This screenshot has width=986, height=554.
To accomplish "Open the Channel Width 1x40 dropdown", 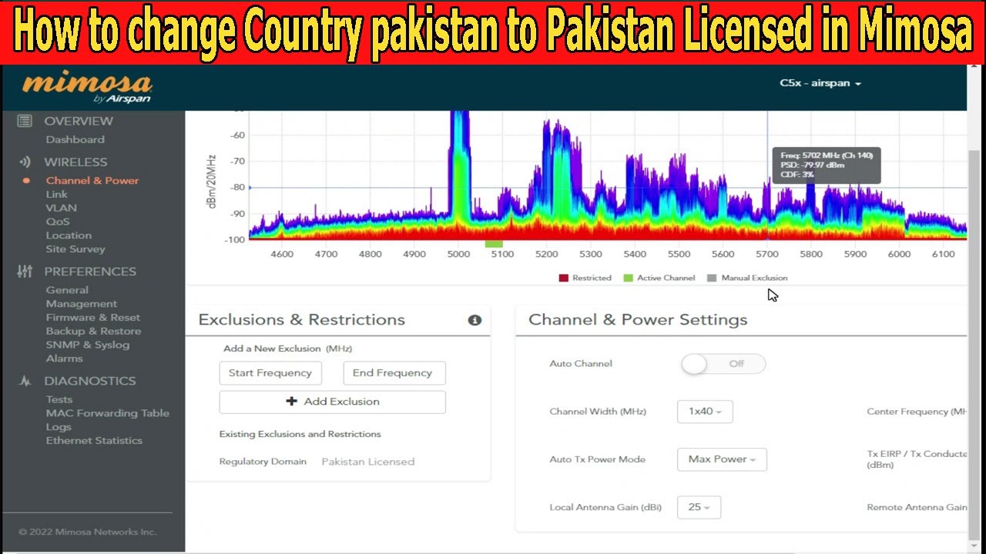I will pyautogui.click(x=705, y=412).
